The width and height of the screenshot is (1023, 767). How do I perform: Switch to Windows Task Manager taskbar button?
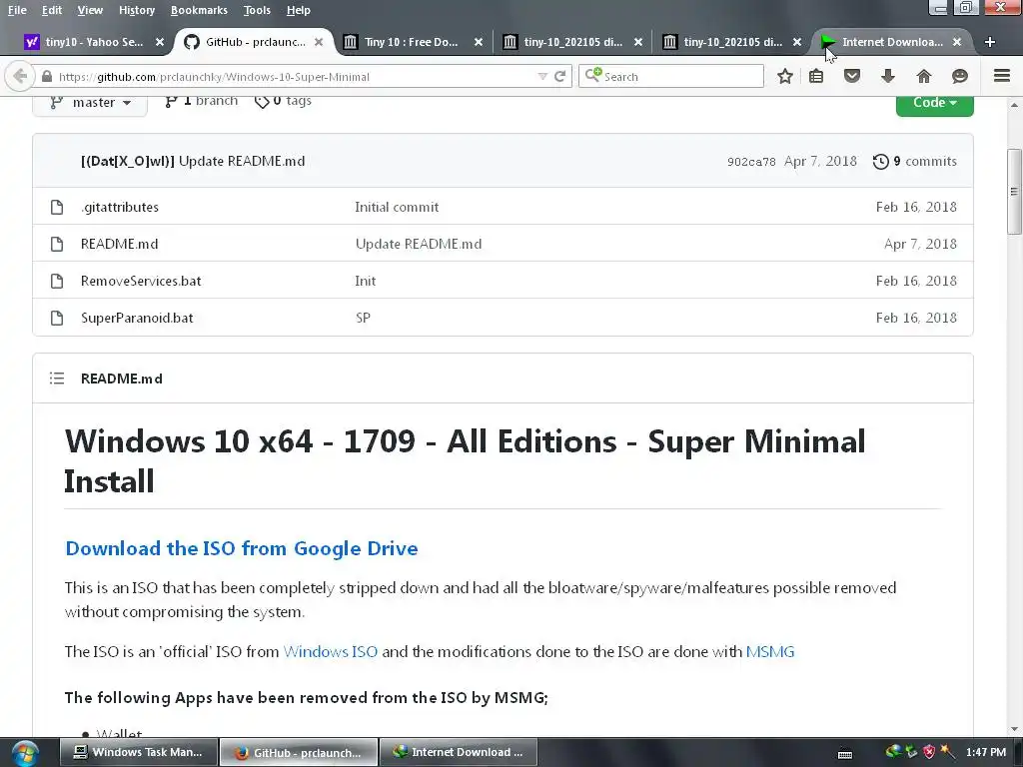click(138, 752)
